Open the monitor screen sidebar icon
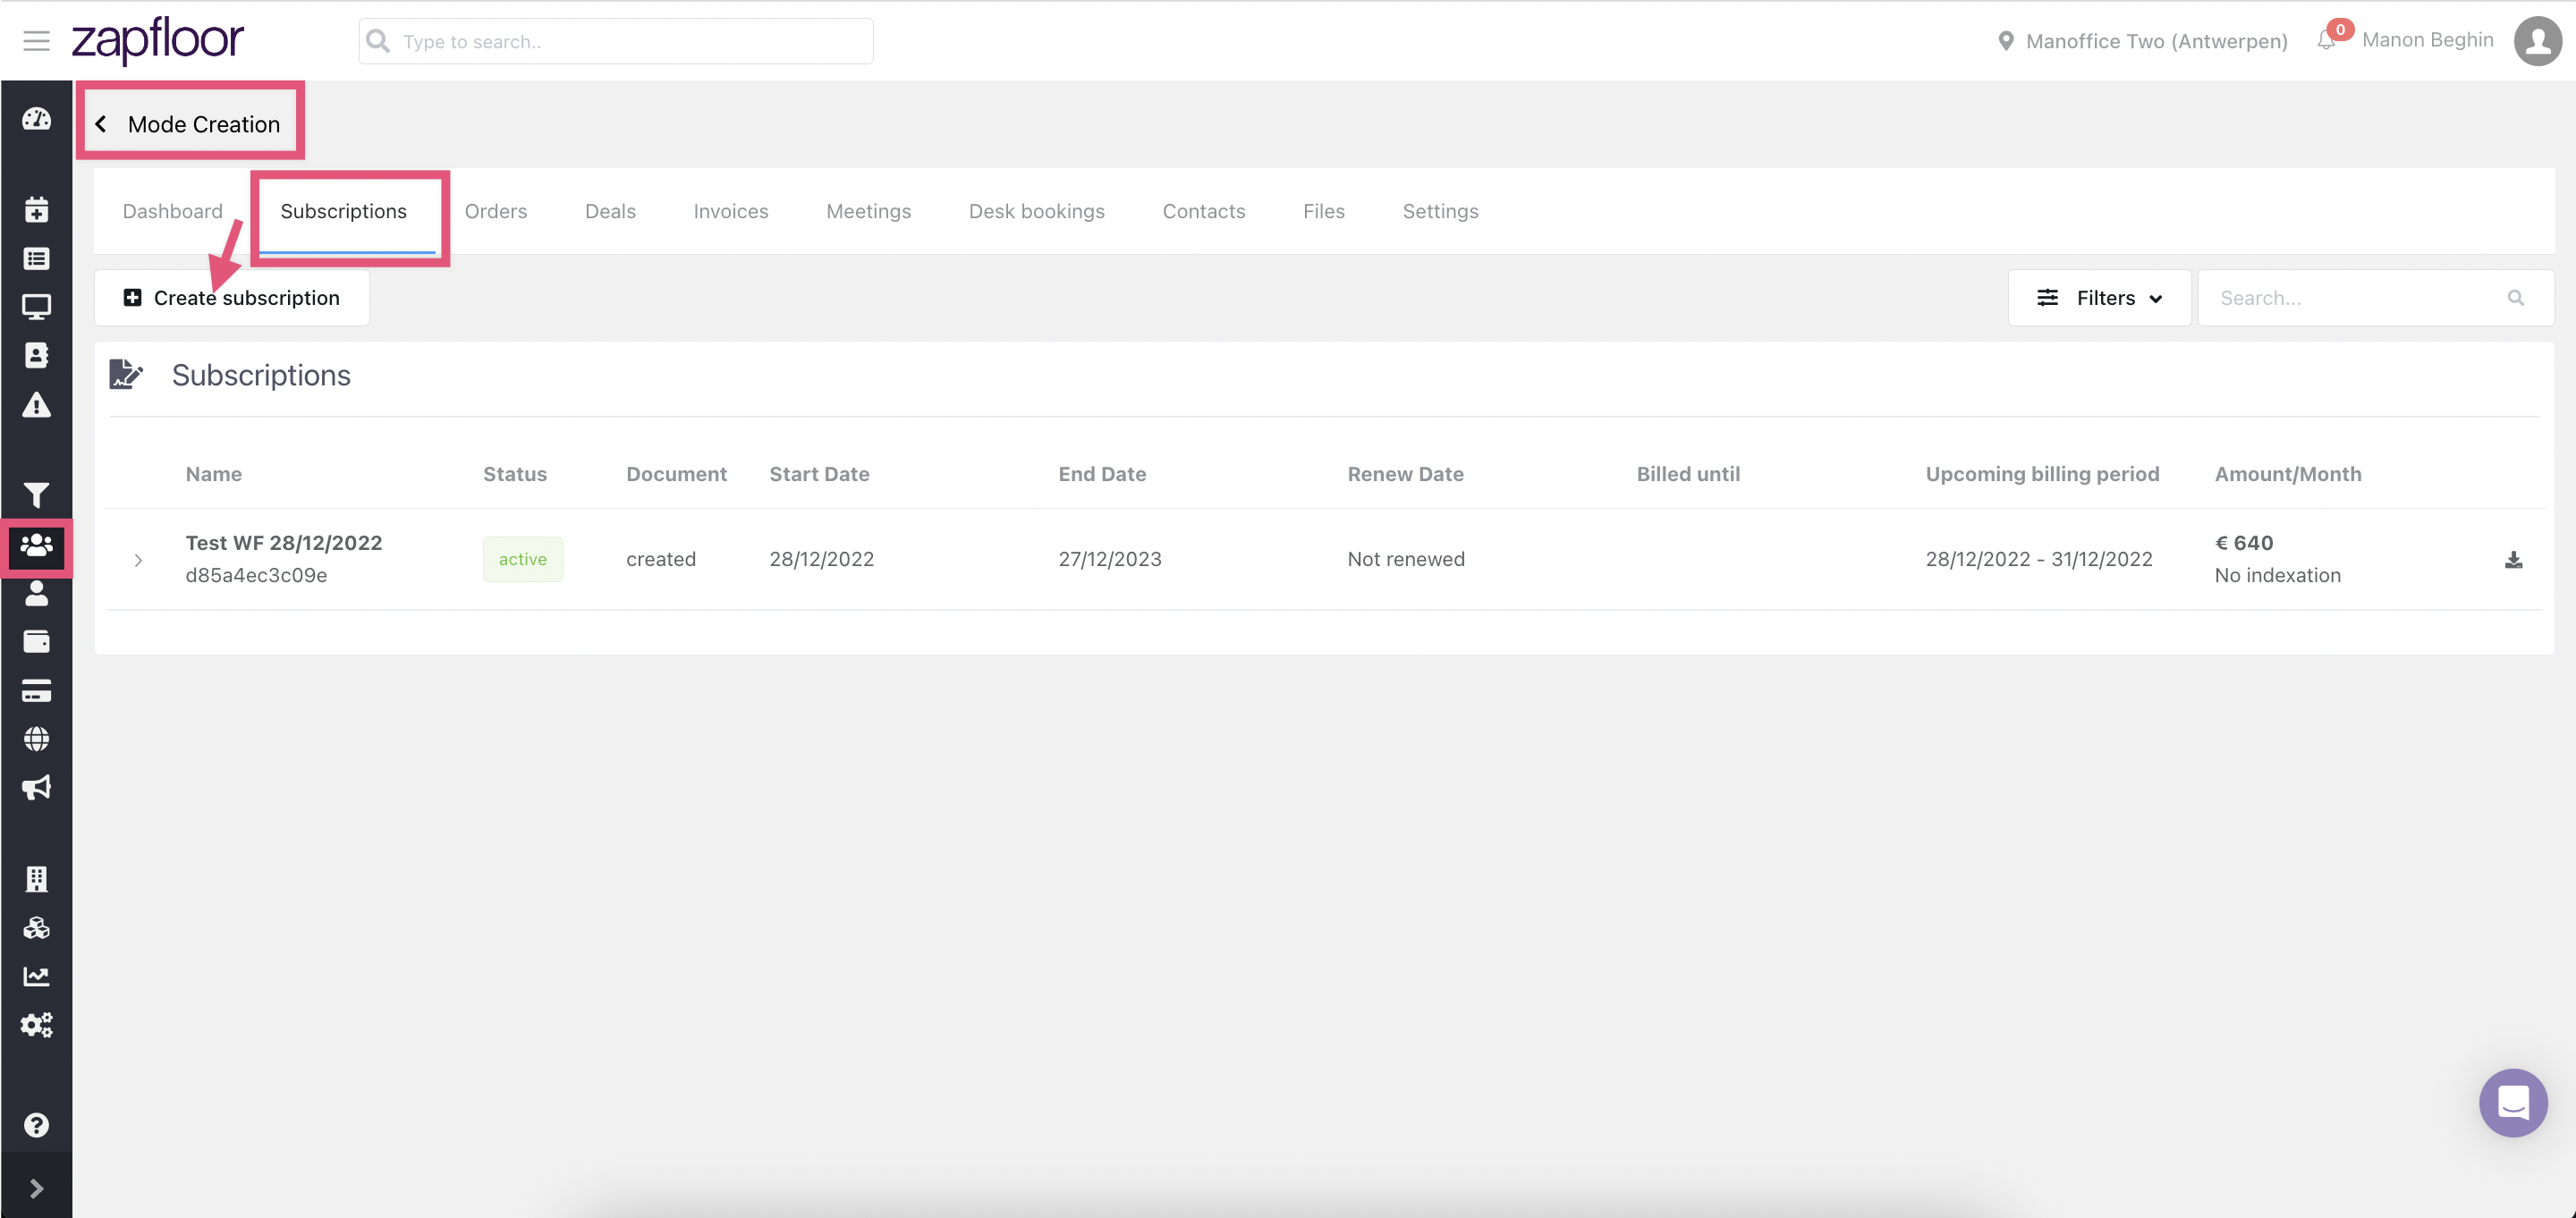Screen dimensions: 2576x1218 tap(37, 307)
